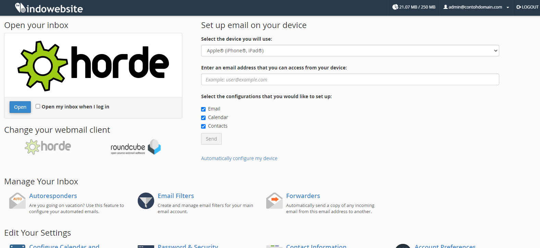This screenshot has width=540, height=248.
Task: Select the roundcube webmail client logo
Action: pos(136,147)
